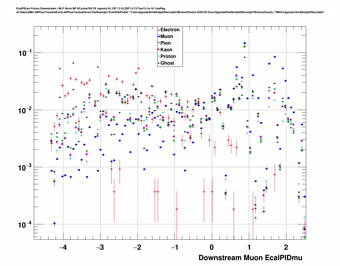Click the purple Kaon square legend marker

pos(159,50)
